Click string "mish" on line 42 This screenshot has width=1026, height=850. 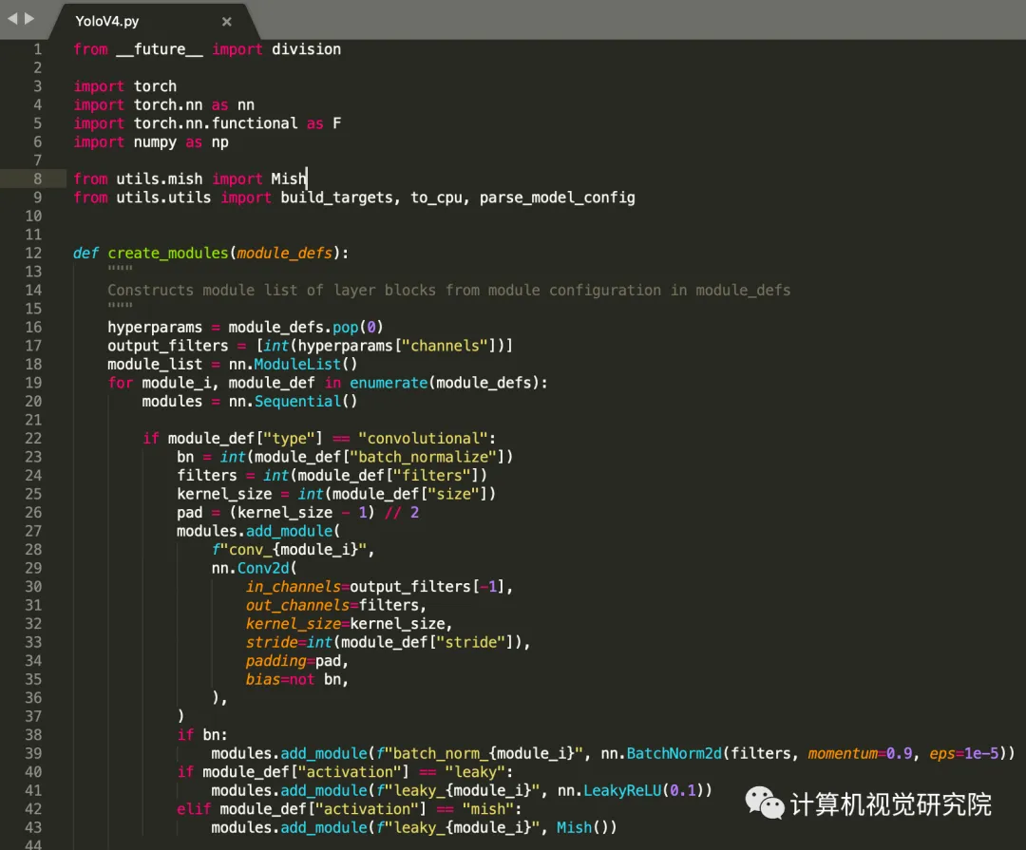[488, 809]
